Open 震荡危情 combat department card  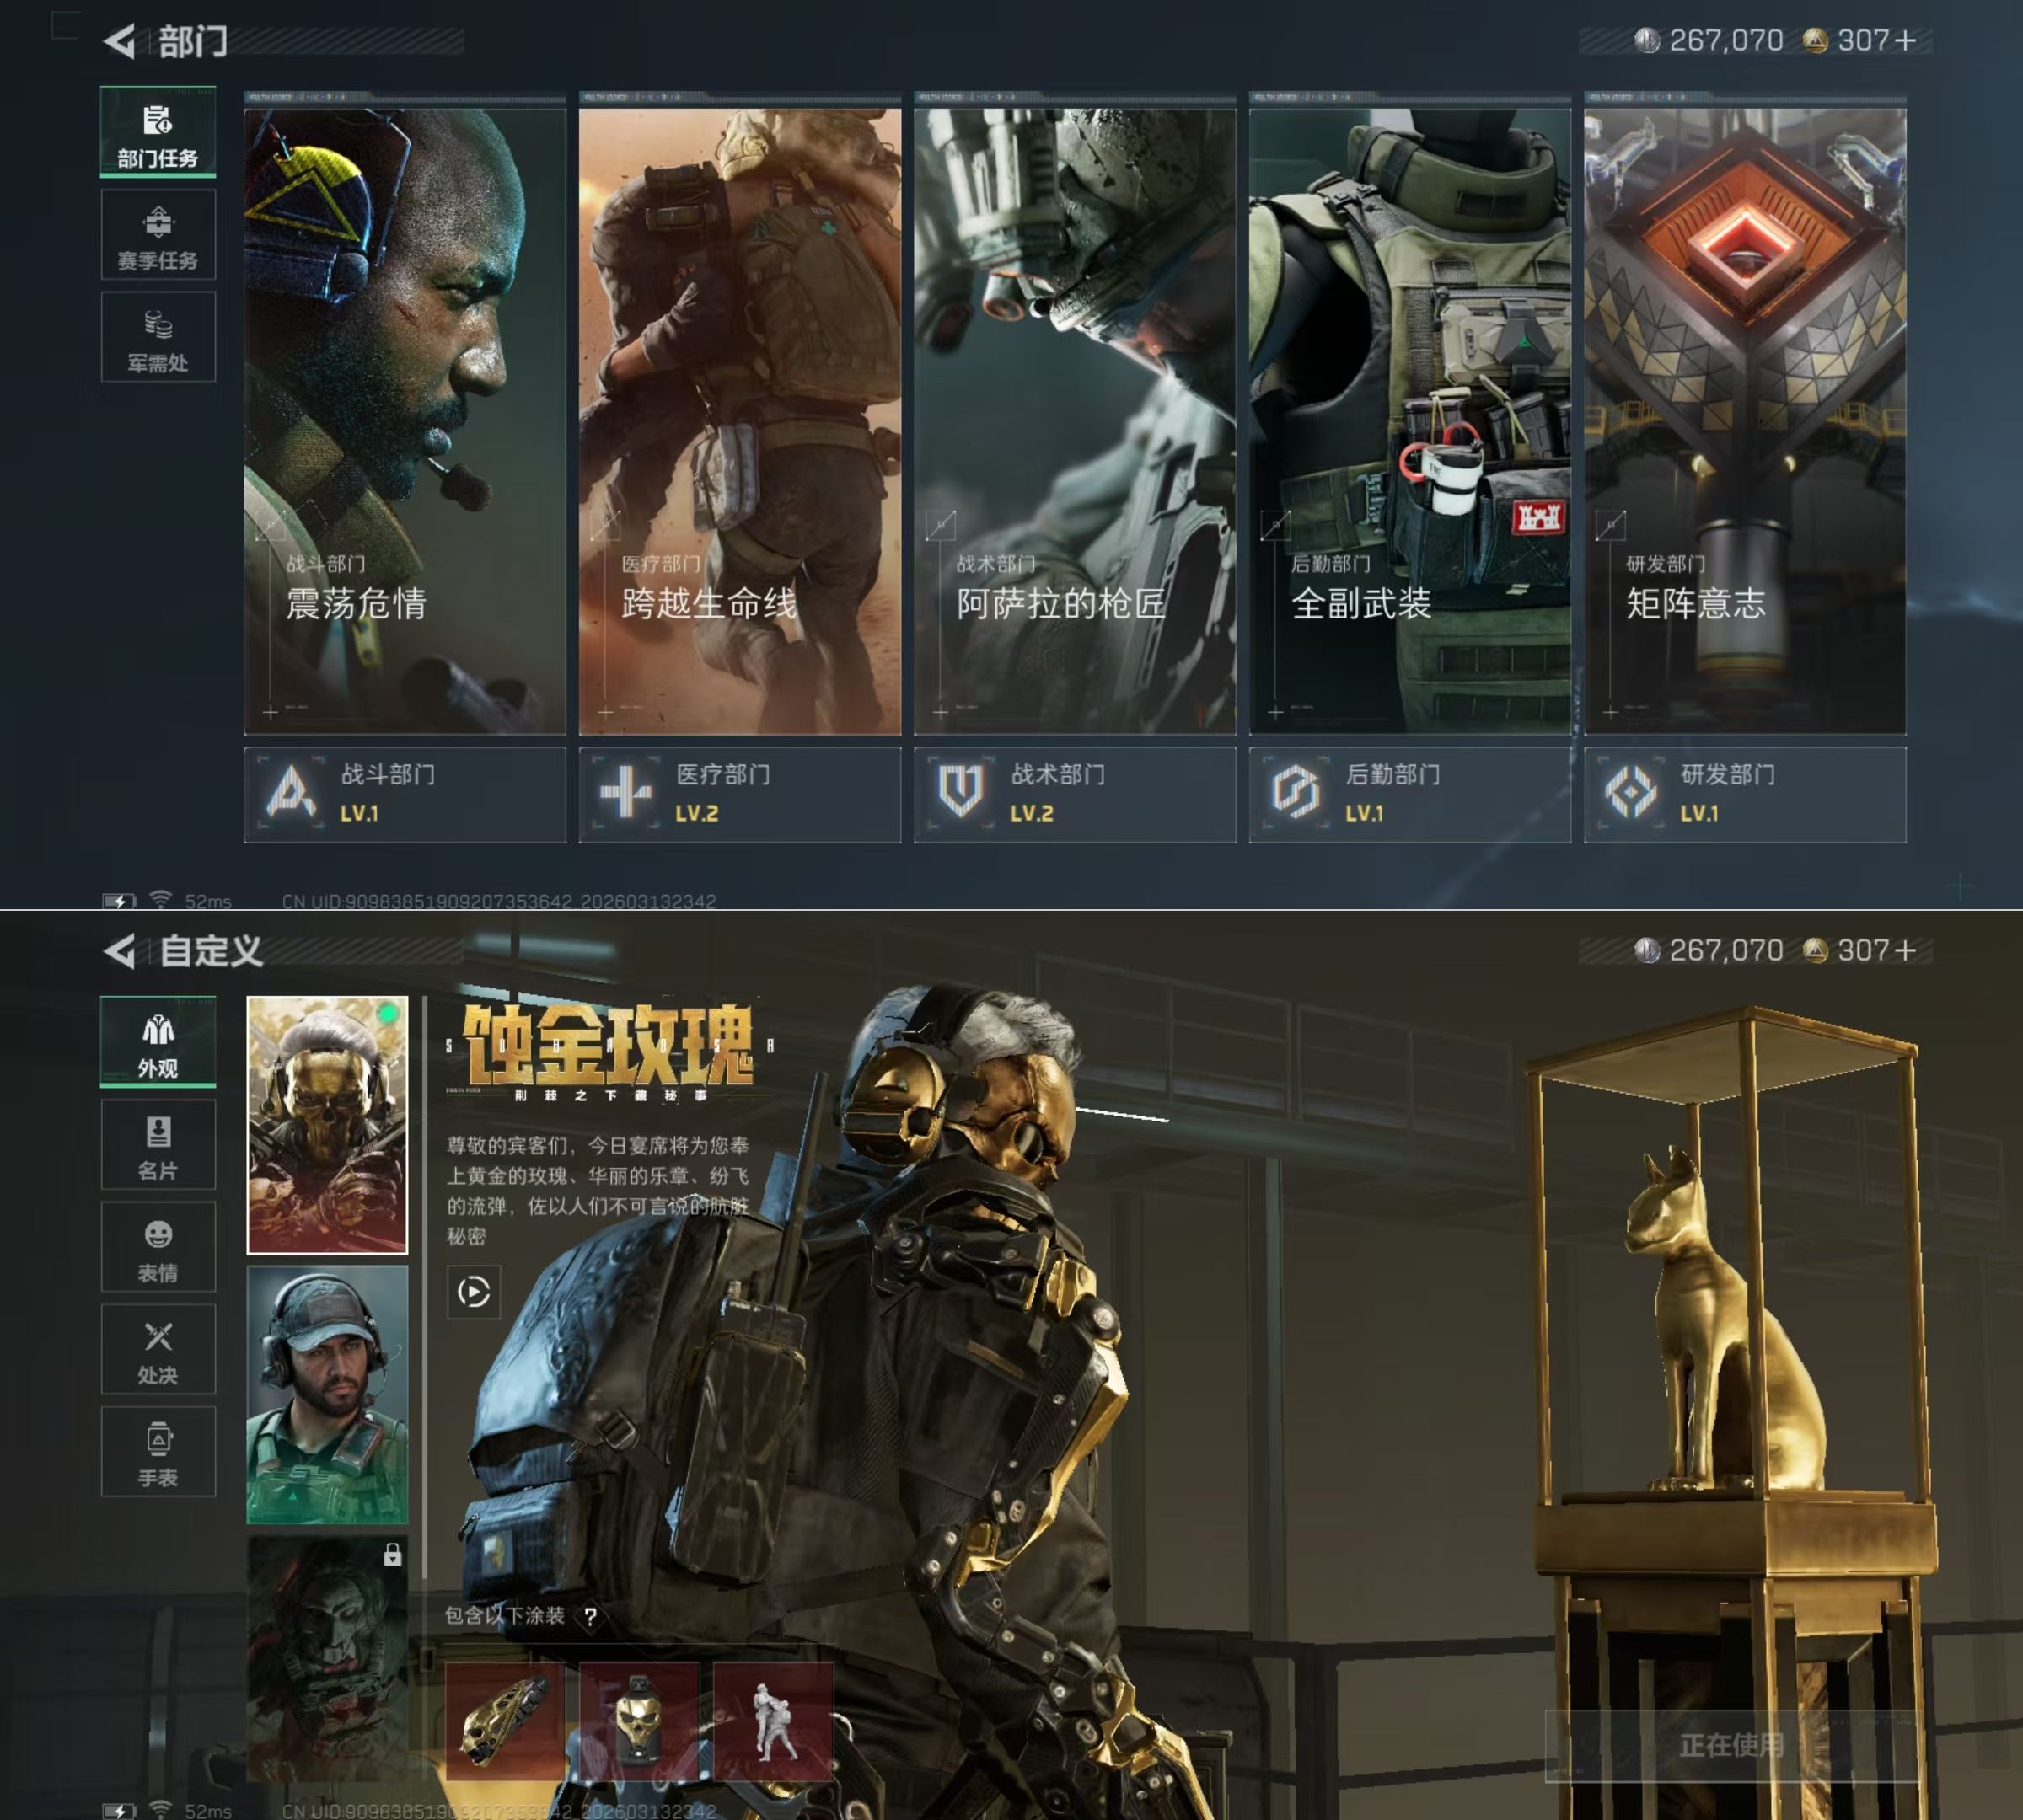click(x=405, y=420)
